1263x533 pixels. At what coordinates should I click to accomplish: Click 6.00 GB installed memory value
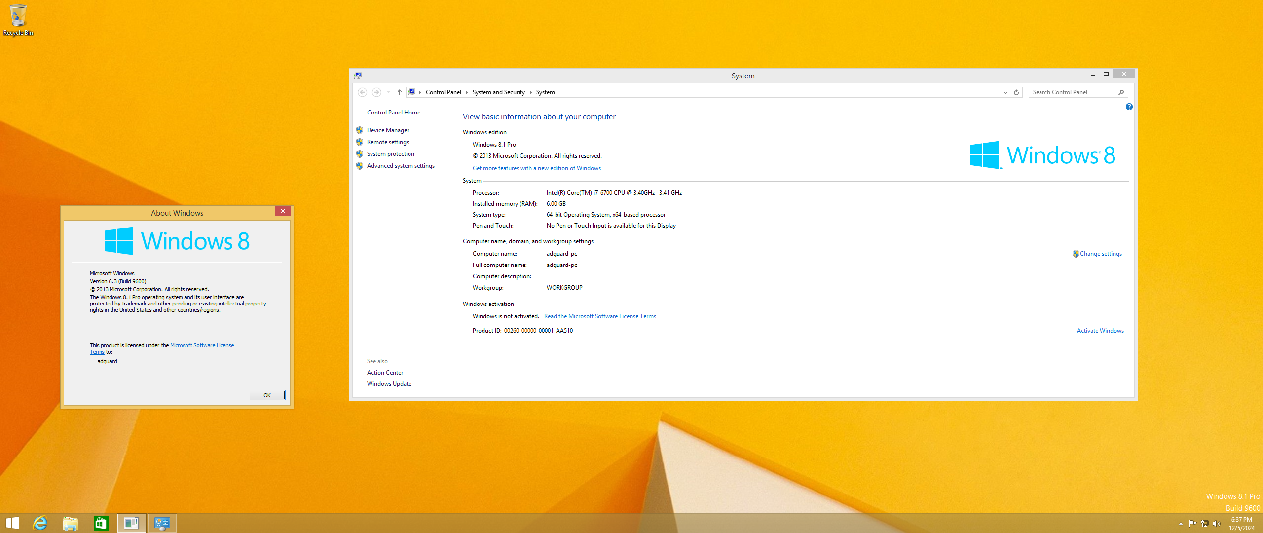[x=556, y=204]
